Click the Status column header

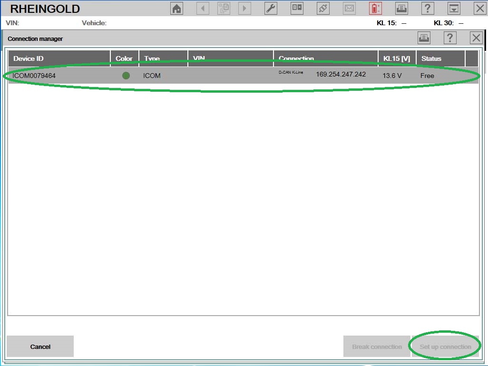tap(441, 58)
